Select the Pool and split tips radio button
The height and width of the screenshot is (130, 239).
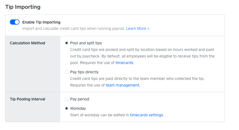[x=67, y=43]
